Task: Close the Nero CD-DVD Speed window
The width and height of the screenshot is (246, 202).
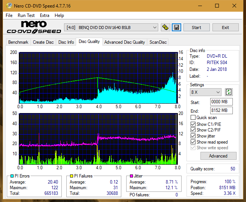Action: [x=234, y=6]
